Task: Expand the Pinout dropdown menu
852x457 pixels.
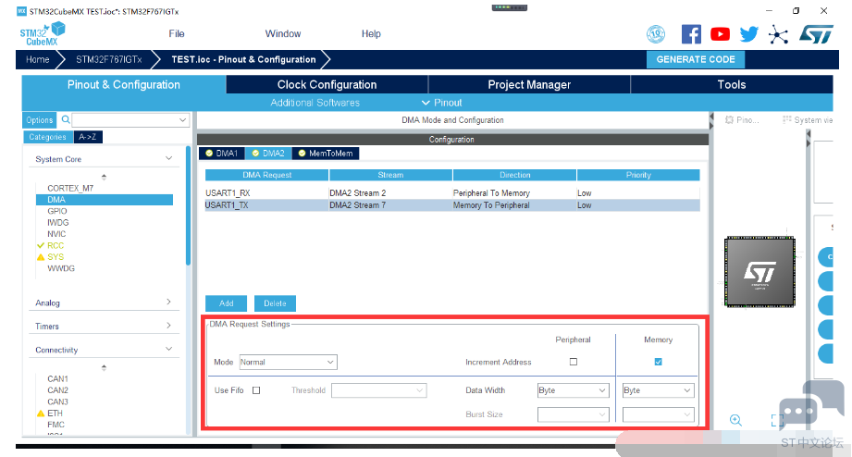Action: coord(442,103)
